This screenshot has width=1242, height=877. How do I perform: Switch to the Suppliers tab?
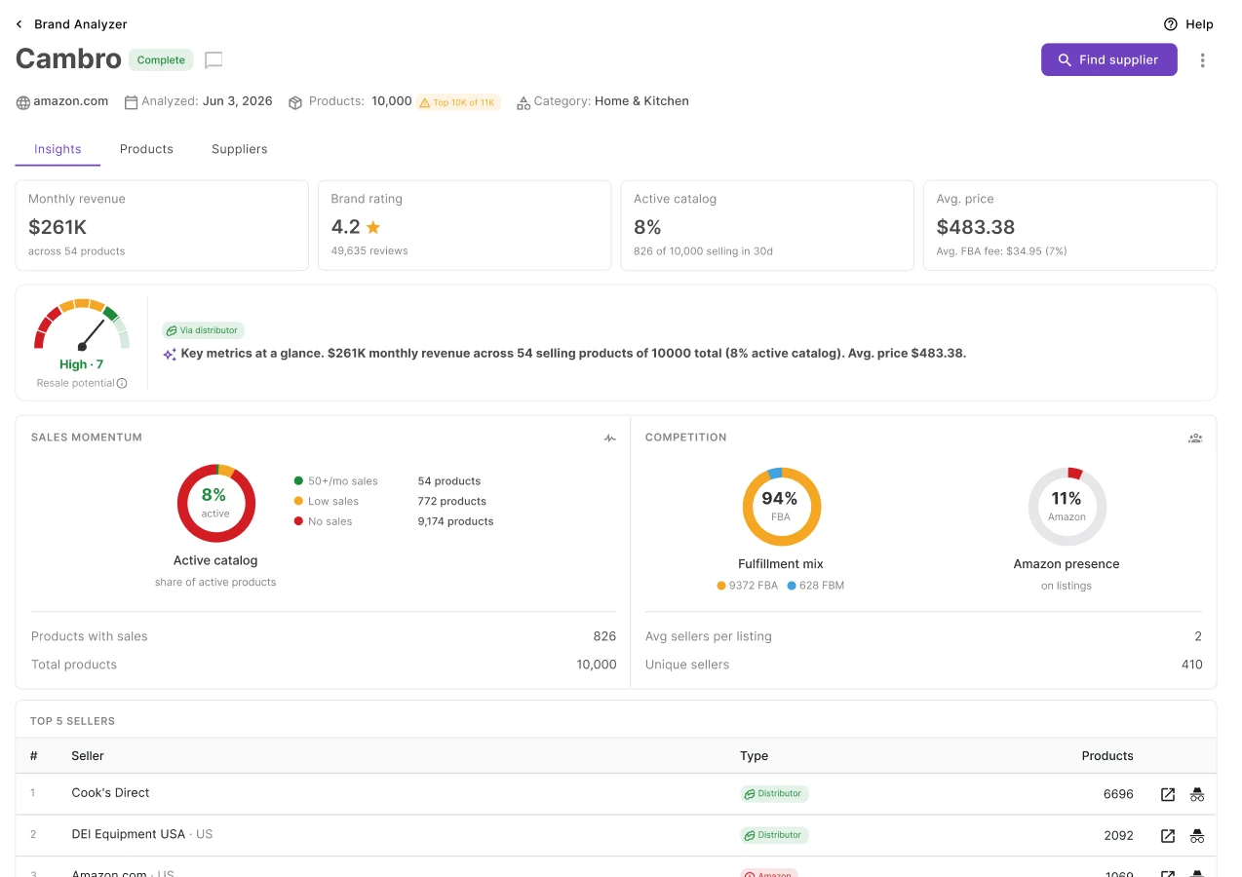(239, 149)
